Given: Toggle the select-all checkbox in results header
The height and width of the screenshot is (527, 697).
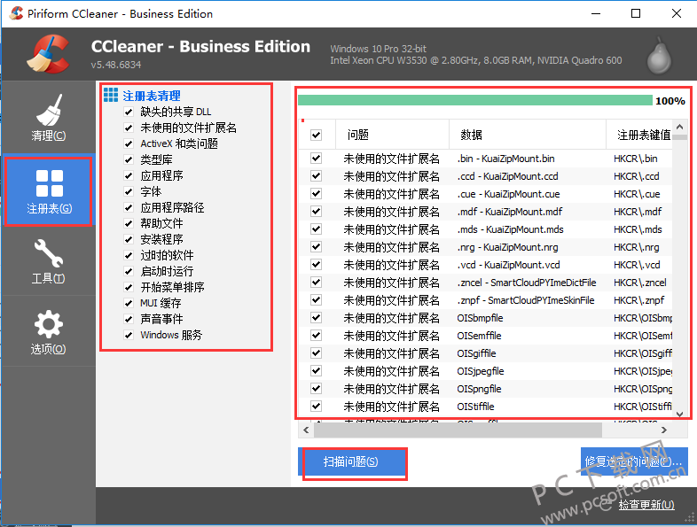Looking at the screenshot, I should (316, 135).
